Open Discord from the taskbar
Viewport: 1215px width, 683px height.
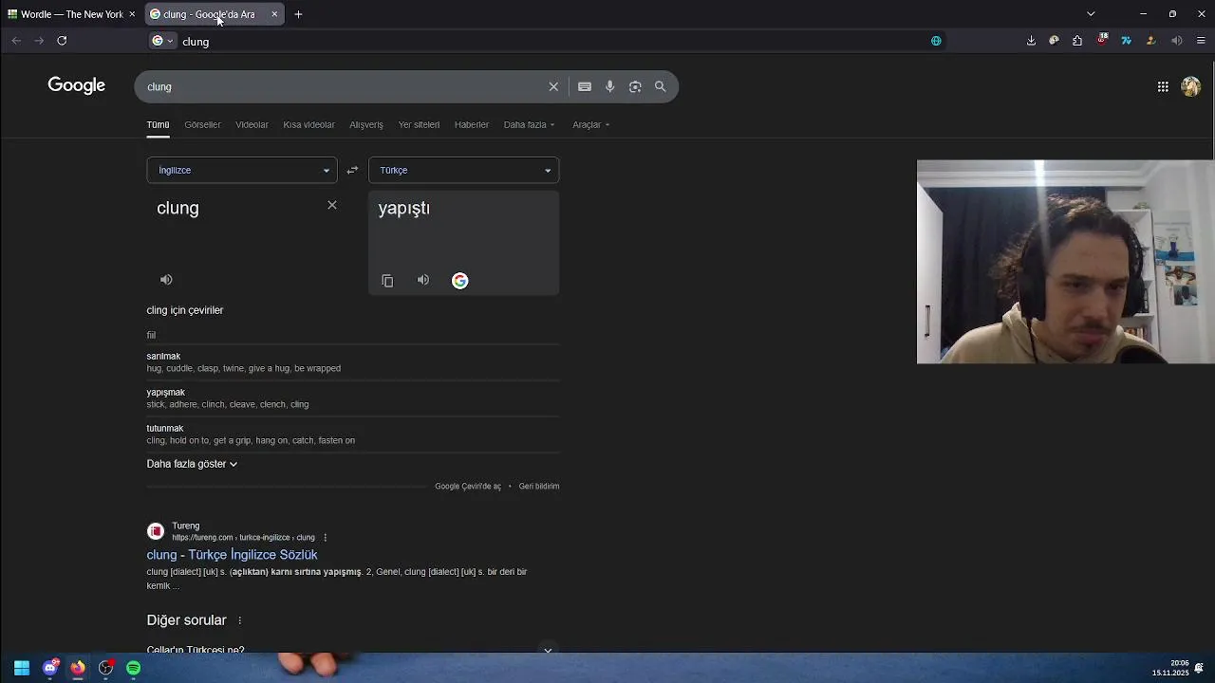point(49,668)
